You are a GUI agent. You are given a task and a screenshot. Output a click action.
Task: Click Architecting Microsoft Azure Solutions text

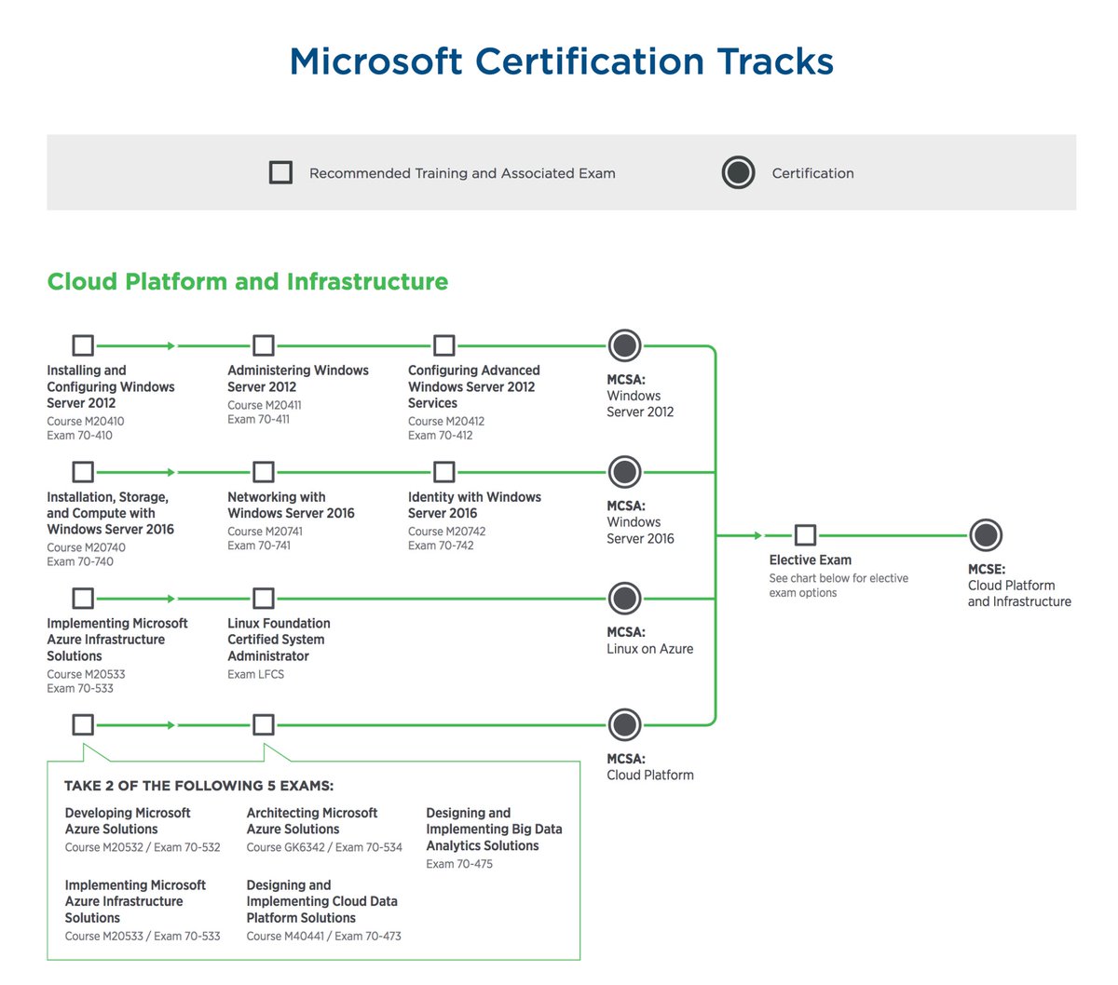tap(311, 821)
